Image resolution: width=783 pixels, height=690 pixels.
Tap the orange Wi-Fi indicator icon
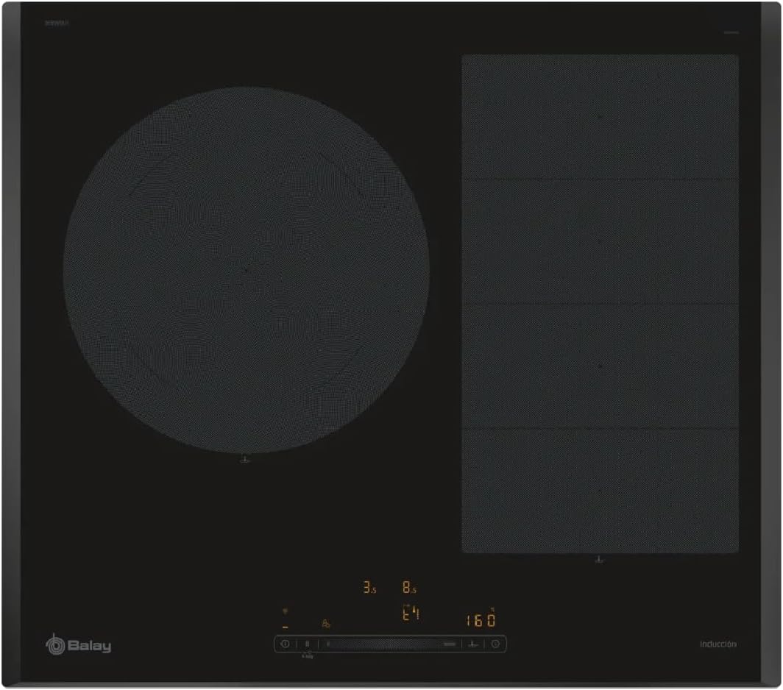pyautogui.click(x=286, y=611)
